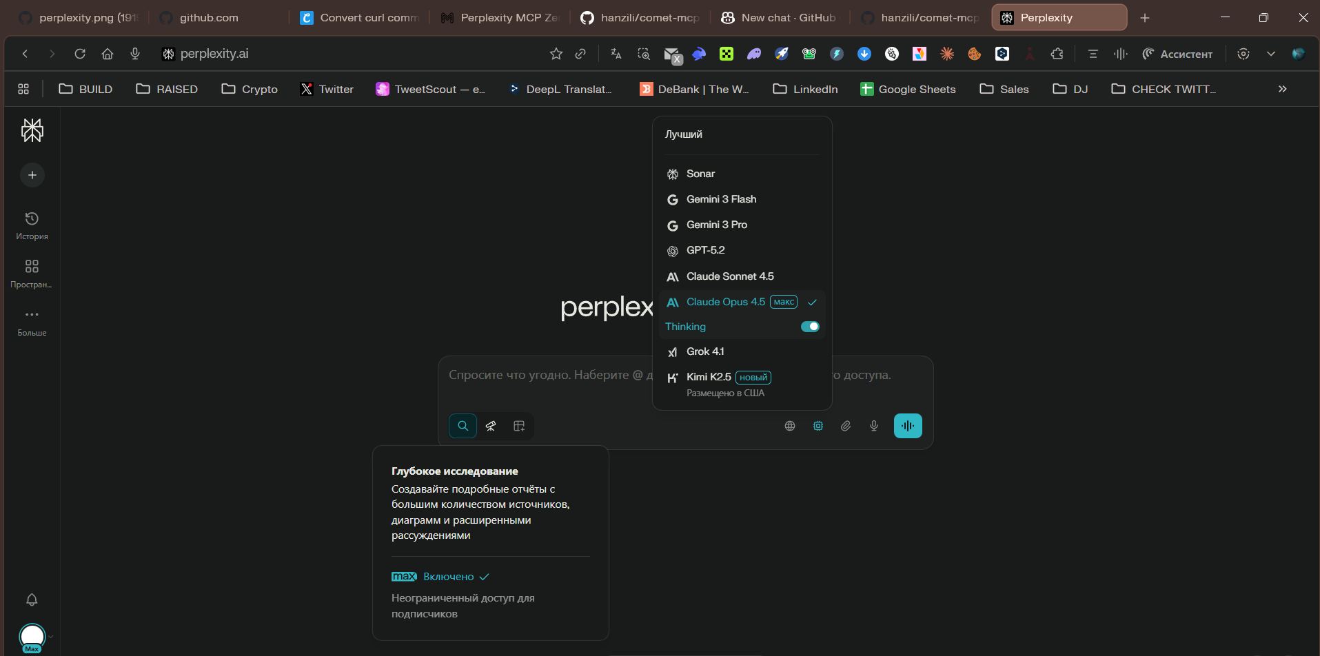1320x656 pixels.
Task: Click the Perplexity logo in sidebar
Action: (x=32, y=130)
